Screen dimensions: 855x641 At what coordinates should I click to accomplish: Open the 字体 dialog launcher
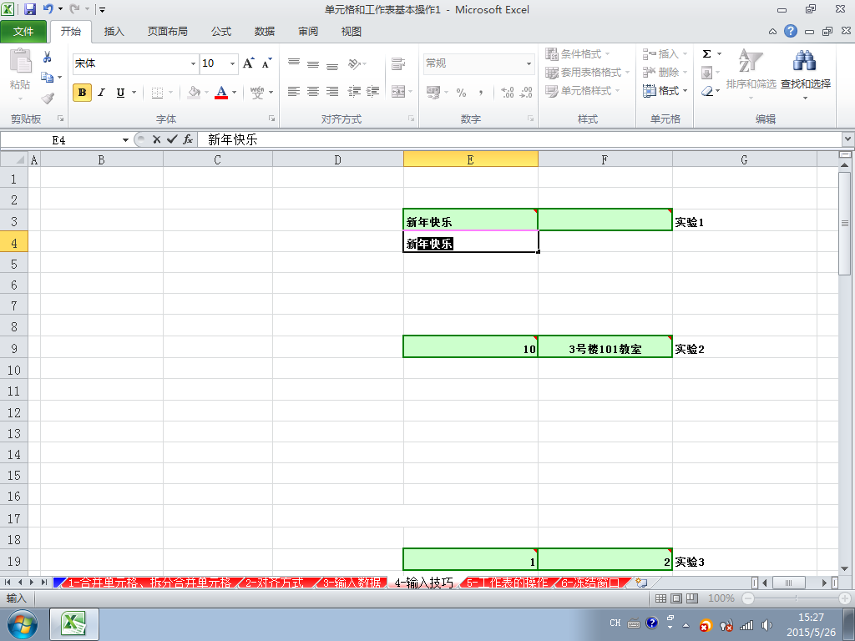271,119
